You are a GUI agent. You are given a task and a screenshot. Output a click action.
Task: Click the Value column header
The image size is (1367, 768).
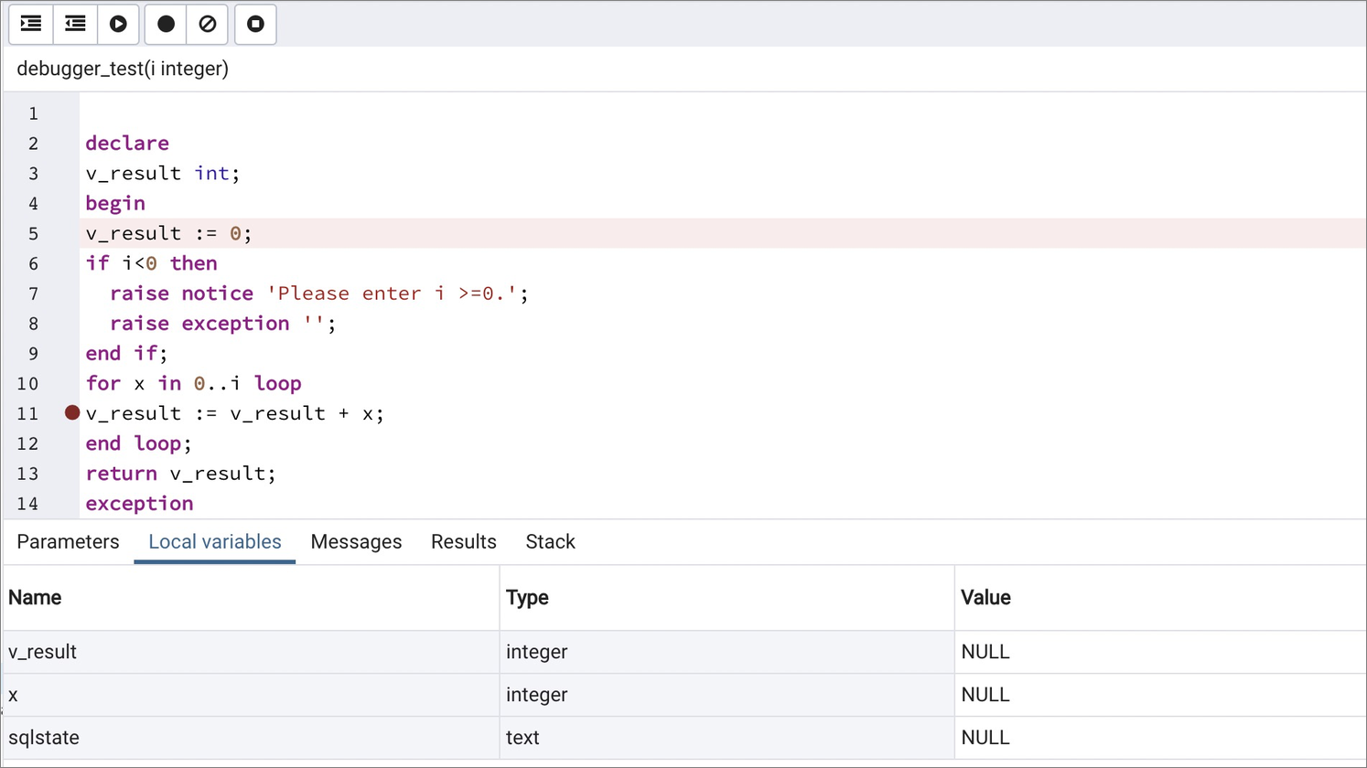[x=985, y=597]
